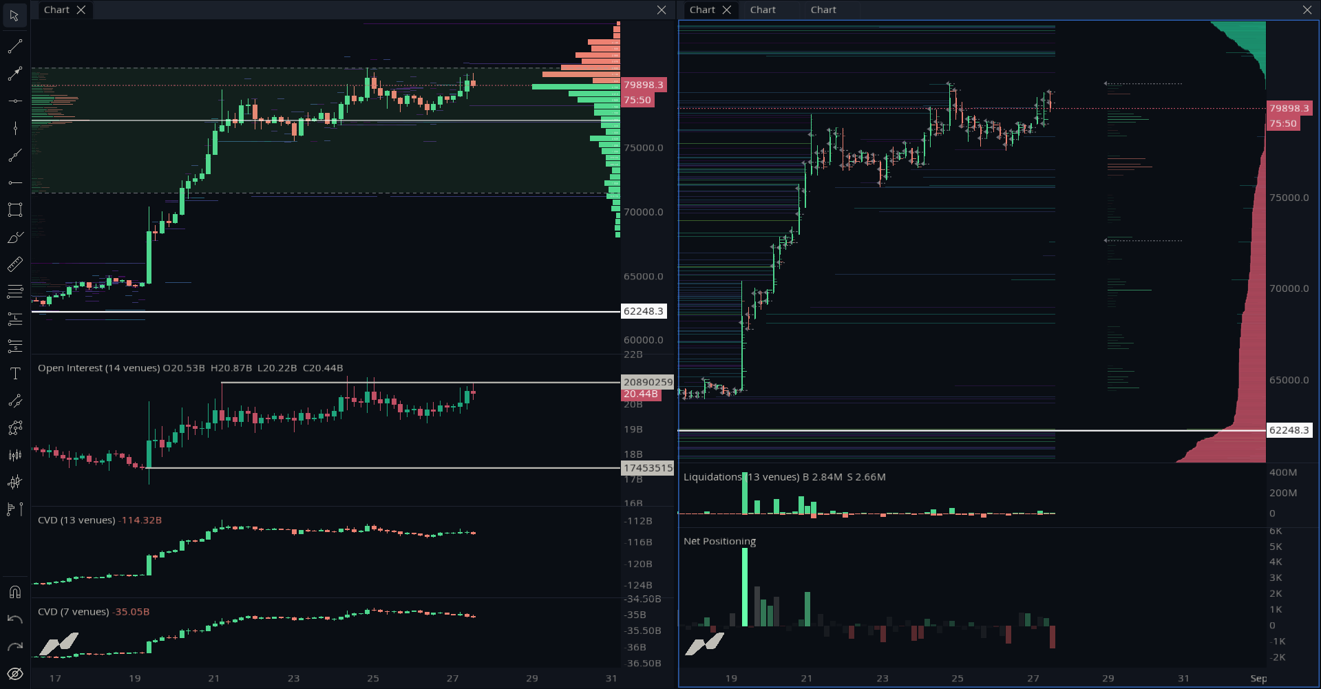This screenshot has height=689, width=1321.
Task: Close the left panel Chart tab
Action: pyautogui.click(x=81, y=10)
